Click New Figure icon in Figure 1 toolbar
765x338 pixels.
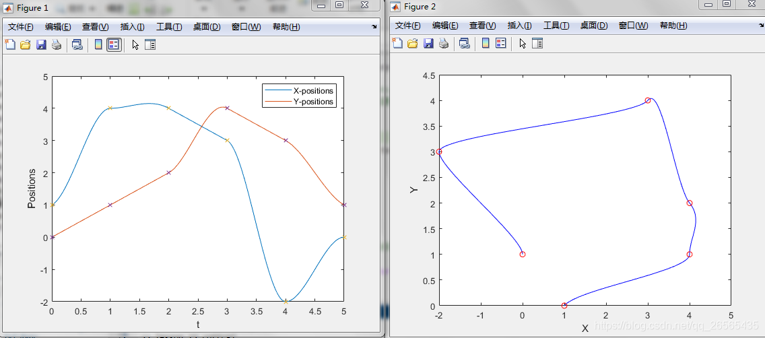10,45
